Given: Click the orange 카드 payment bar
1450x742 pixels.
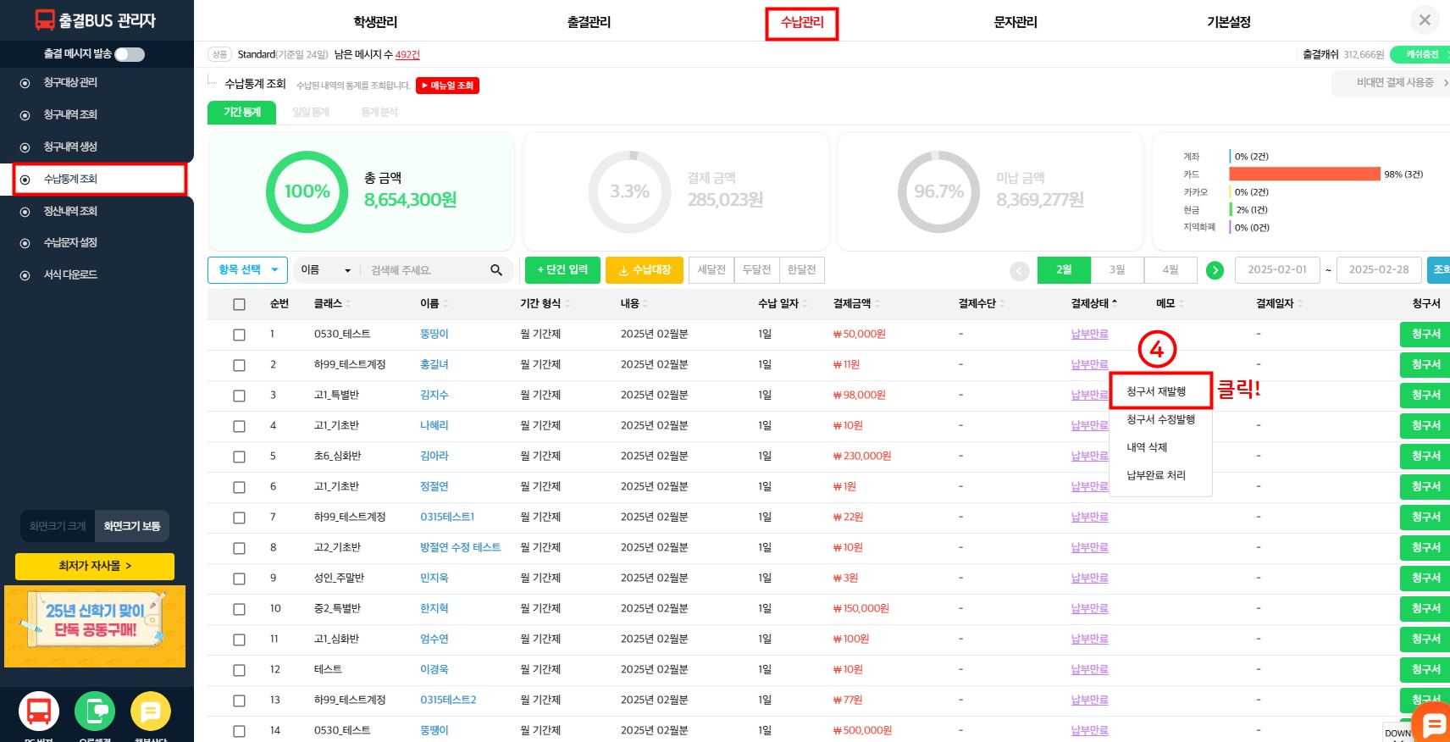Looking at the screenshot, I should coord(1304,174).
